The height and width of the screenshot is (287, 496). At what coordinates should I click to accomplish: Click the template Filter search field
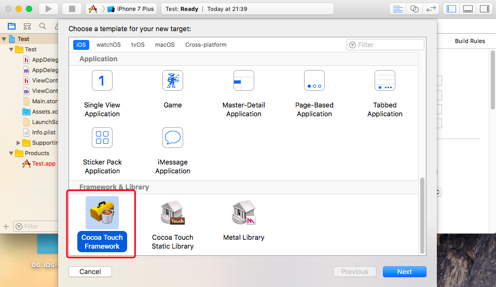pyautogui.click(x=385, y=45)
